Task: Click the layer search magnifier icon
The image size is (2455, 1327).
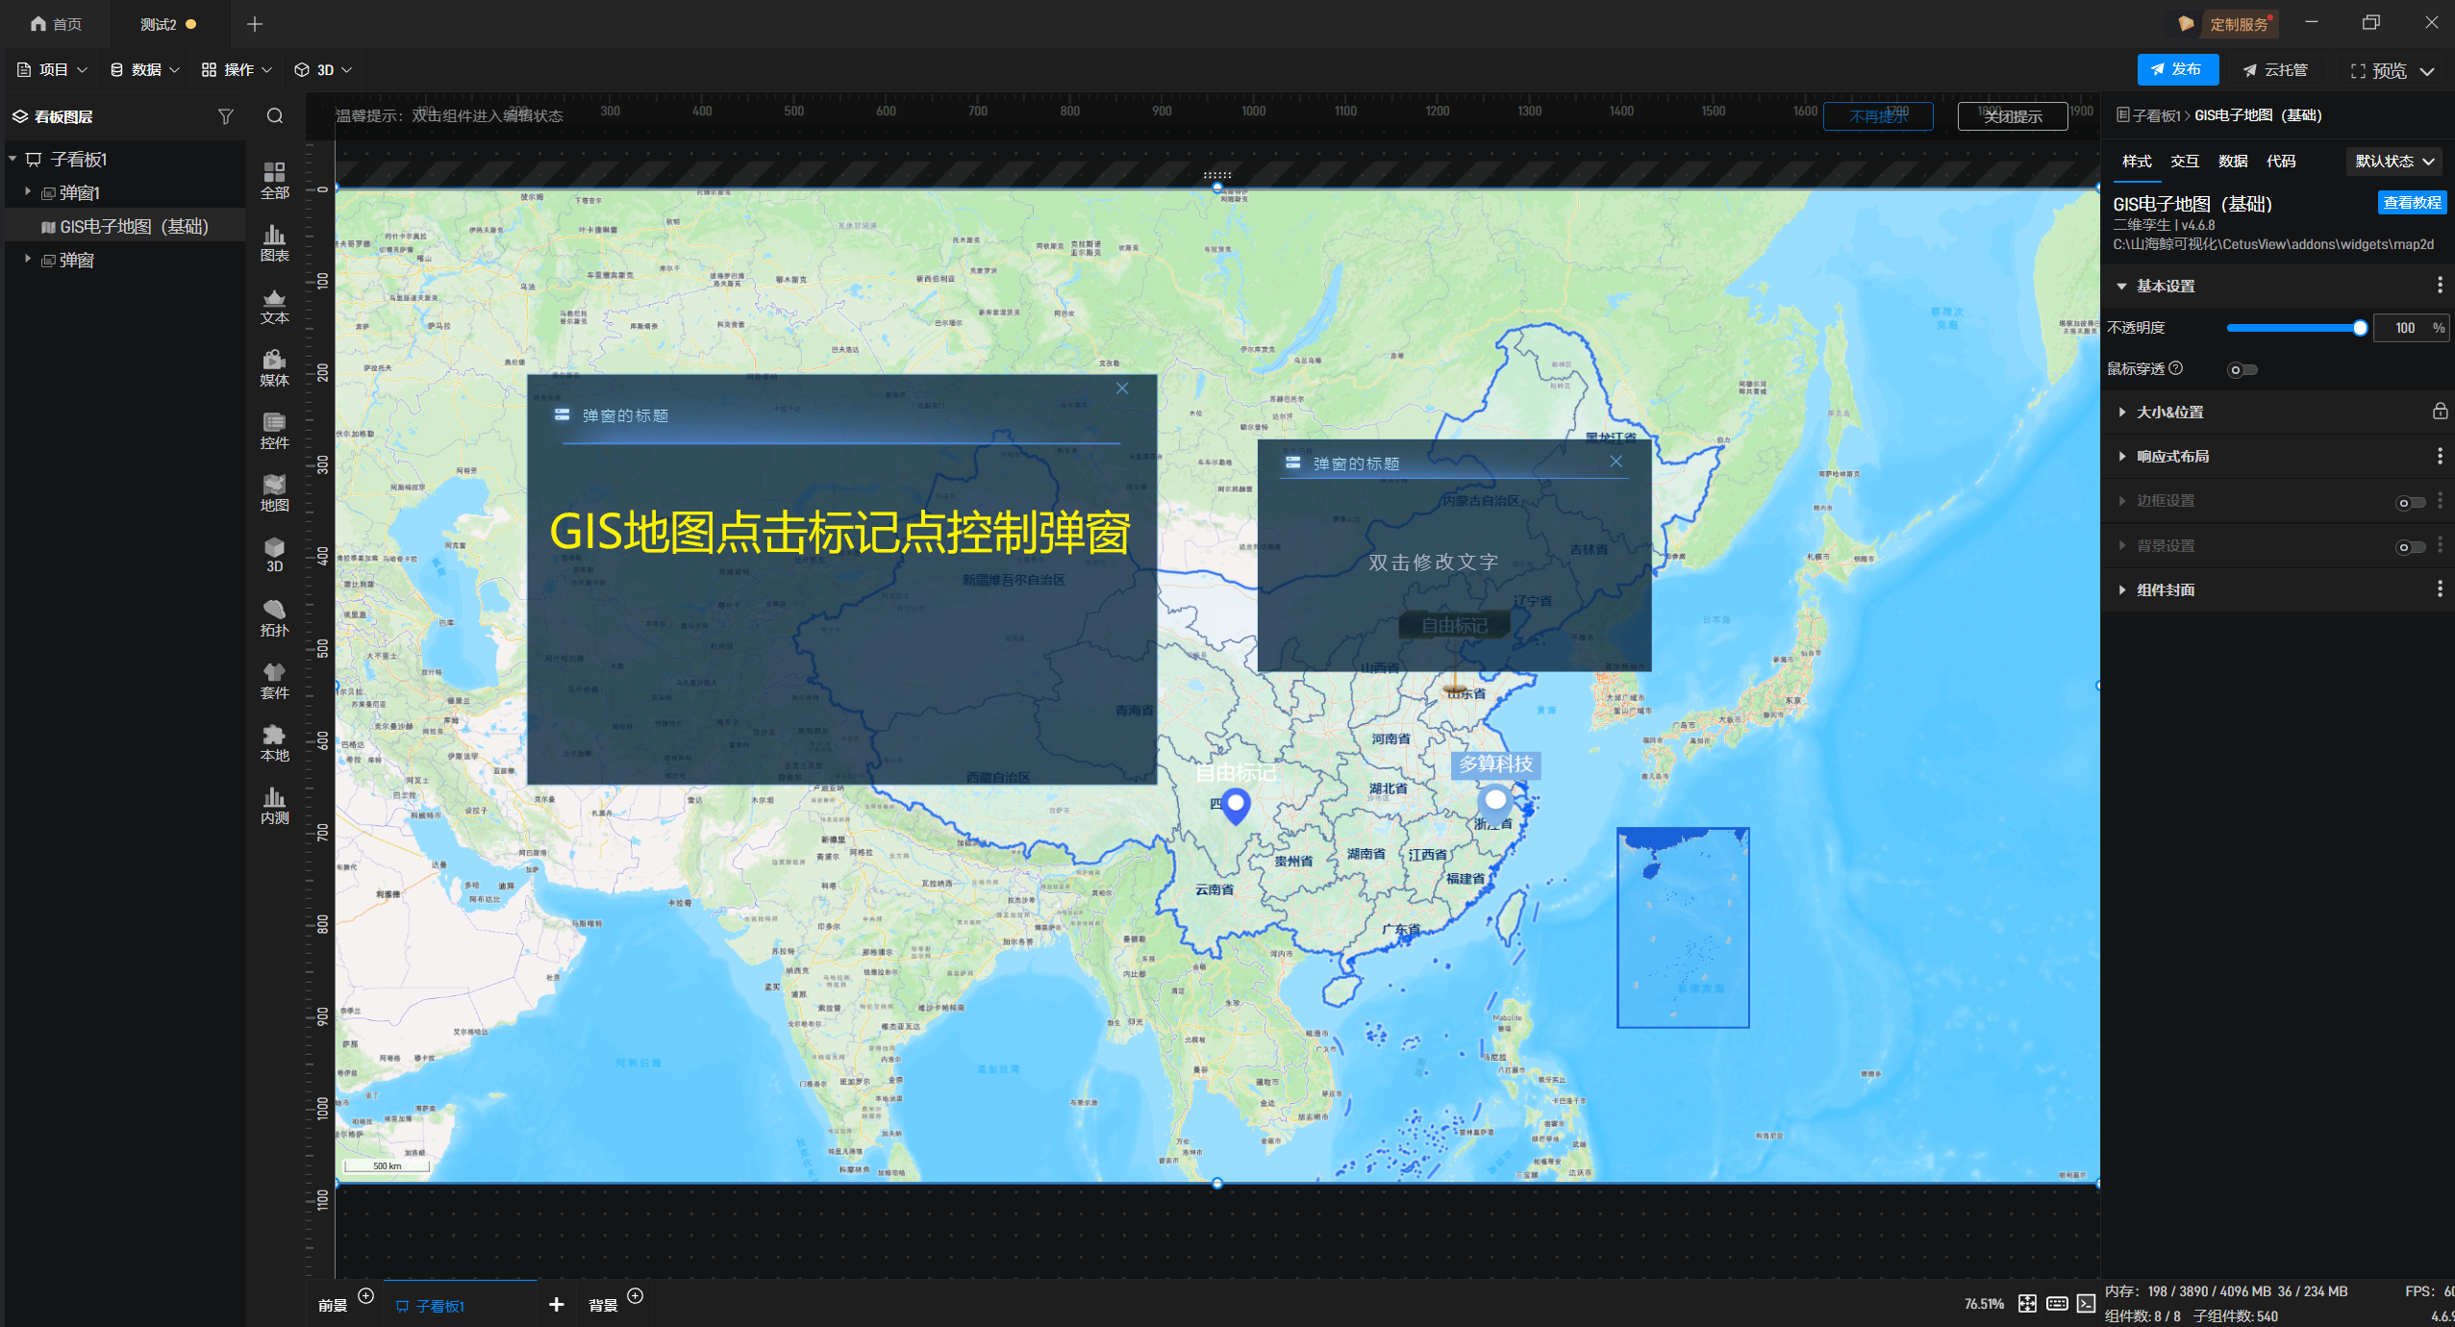Action: click(x=275, y=116)
